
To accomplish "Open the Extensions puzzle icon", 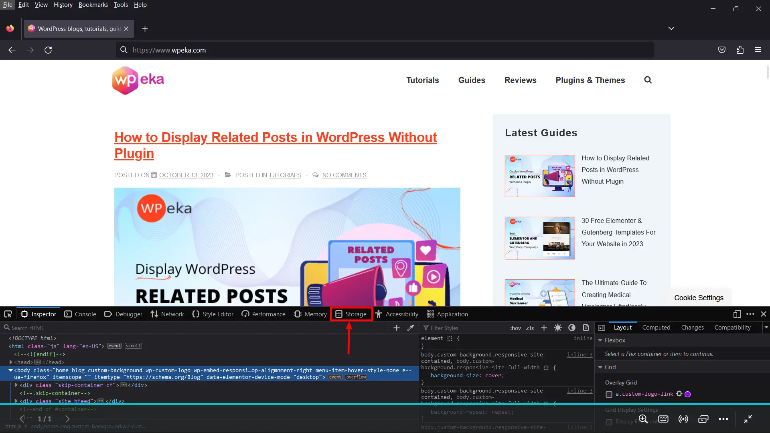I will tap(740, 50).
